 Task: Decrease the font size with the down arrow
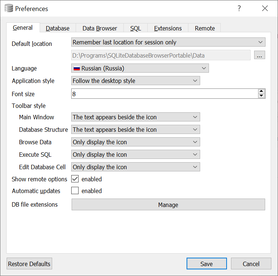click(261, 96)
